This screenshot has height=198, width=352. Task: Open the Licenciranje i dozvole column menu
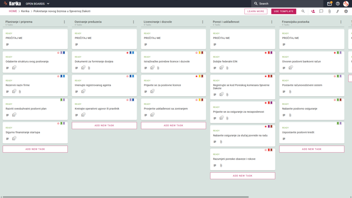pos(203,22)
